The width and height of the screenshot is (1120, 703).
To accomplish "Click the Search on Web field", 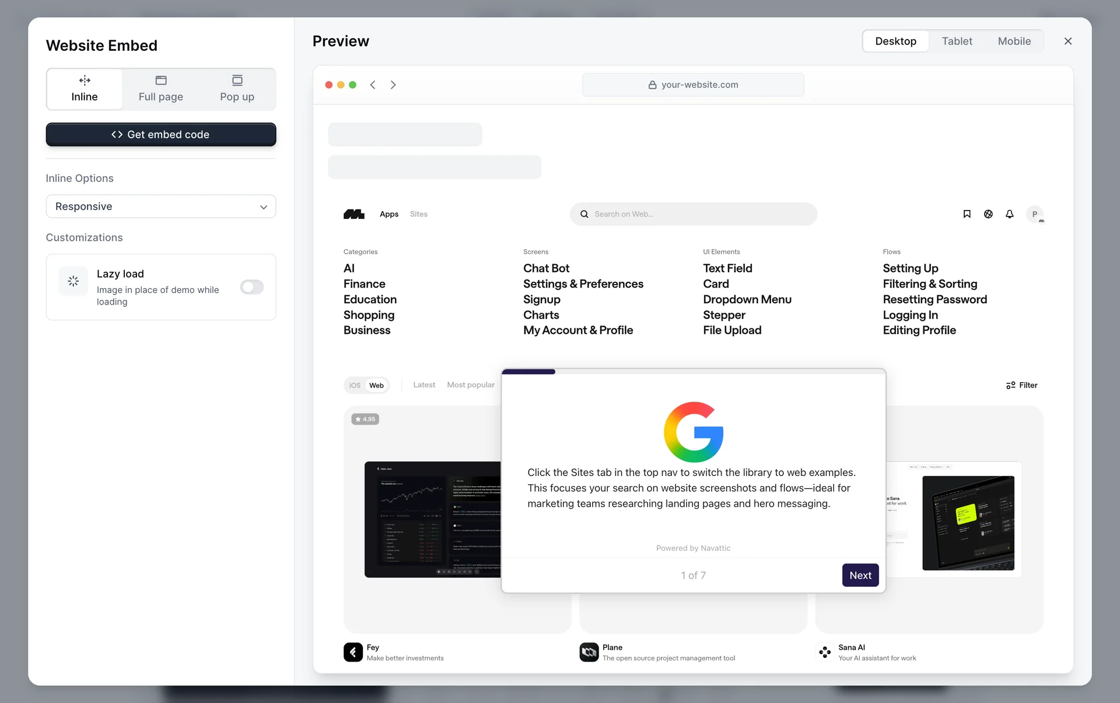I will coord(693,214).
